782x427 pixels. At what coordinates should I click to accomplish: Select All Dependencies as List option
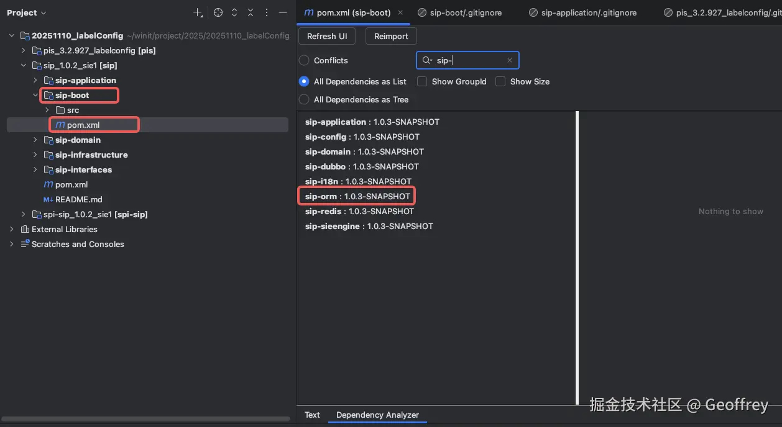304,81
